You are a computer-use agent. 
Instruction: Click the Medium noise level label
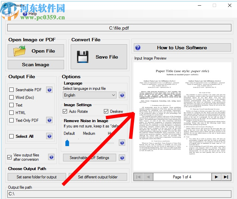[x=89, y=133]
